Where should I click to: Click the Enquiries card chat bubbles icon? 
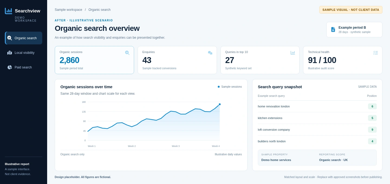(x=210, y=53)
